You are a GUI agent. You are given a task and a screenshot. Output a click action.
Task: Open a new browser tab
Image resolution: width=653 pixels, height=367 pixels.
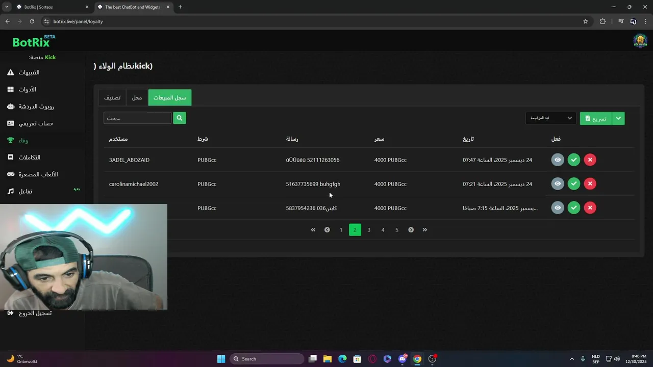tap(180, 7)
